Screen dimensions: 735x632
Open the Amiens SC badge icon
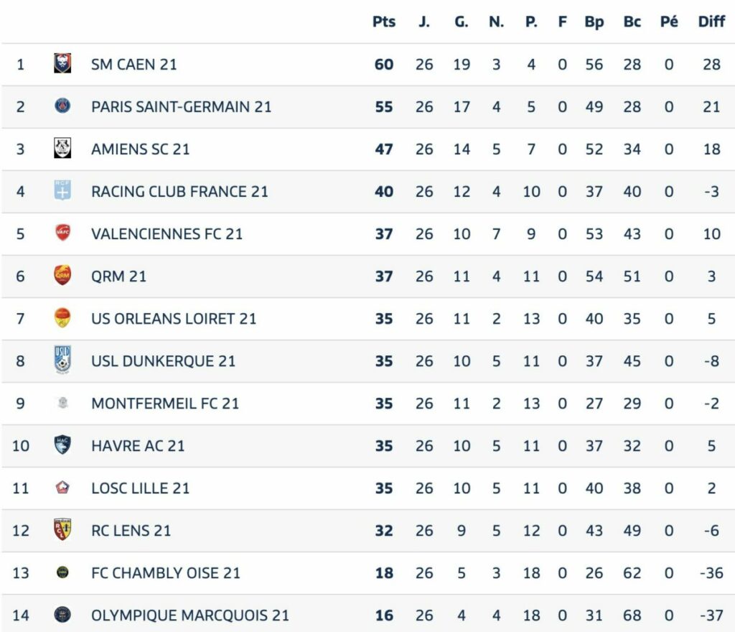(x=62, y=148)
